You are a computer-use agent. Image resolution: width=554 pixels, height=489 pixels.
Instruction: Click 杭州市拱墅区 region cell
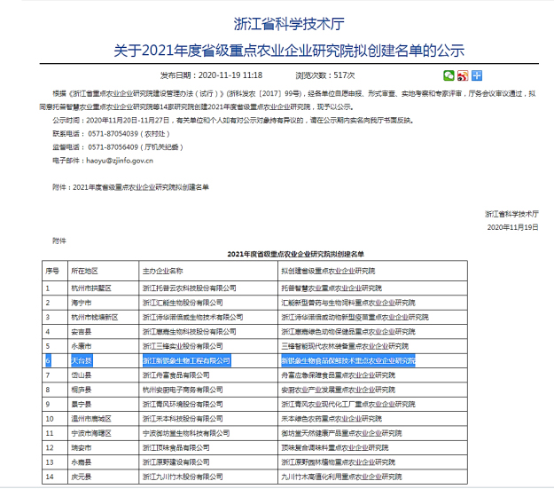tap(91, 288)
